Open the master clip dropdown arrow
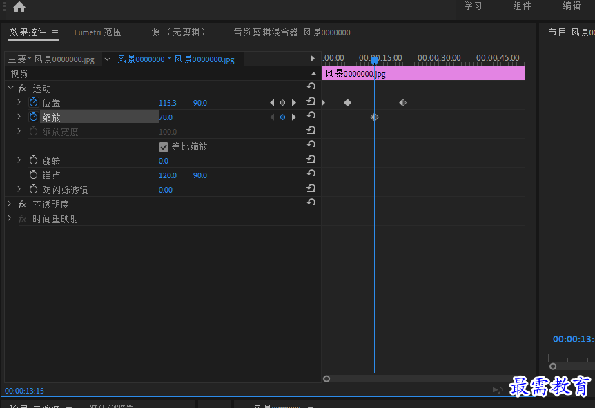Image resolution: width=595 pixels, height=408 pixels. pyautogui.click(x=108, y=59)
